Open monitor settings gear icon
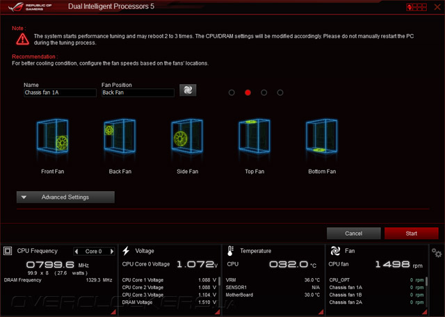 pos(437,252)
